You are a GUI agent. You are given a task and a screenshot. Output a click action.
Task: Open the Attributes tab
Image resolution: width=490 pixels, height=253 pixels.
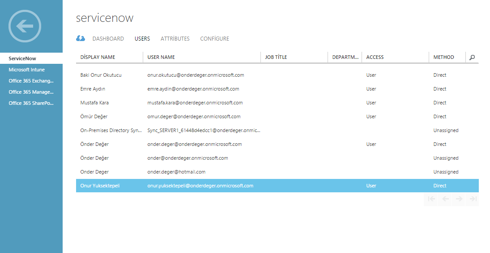click(x=175, y=39)
